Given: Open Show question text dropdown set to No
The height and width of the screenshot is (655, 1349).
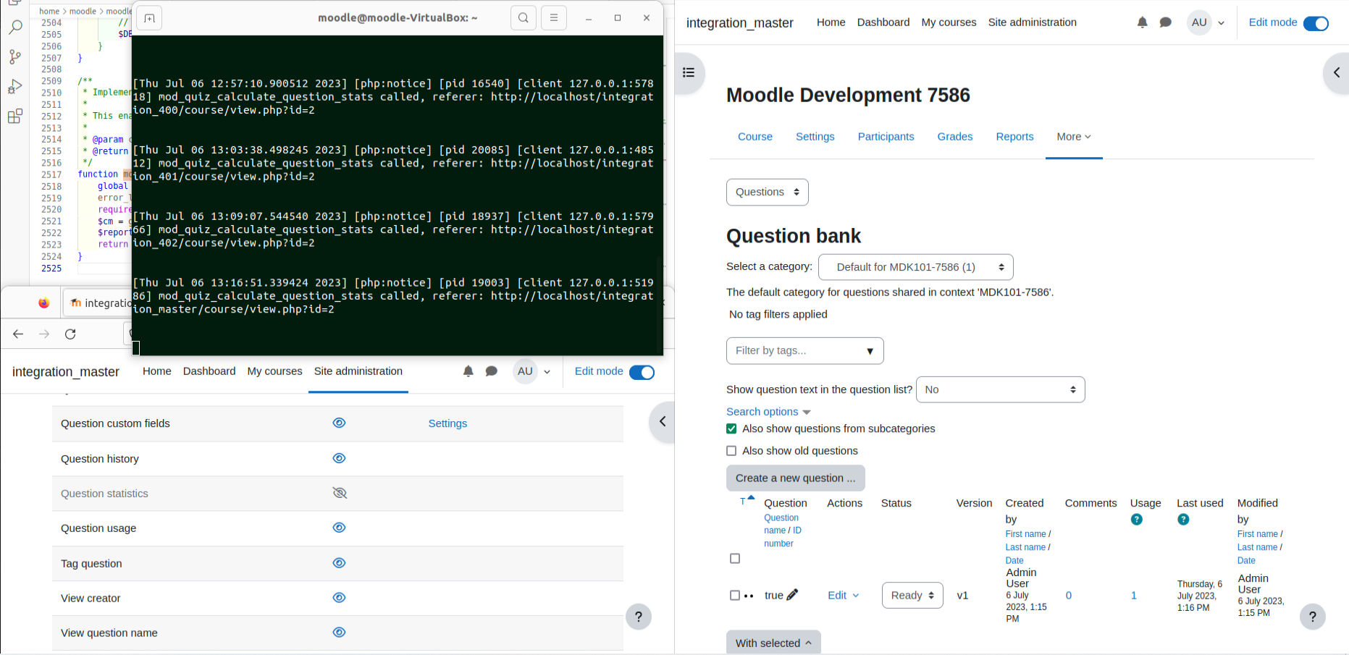Looking at the screenshot, I should (1001, 389).
